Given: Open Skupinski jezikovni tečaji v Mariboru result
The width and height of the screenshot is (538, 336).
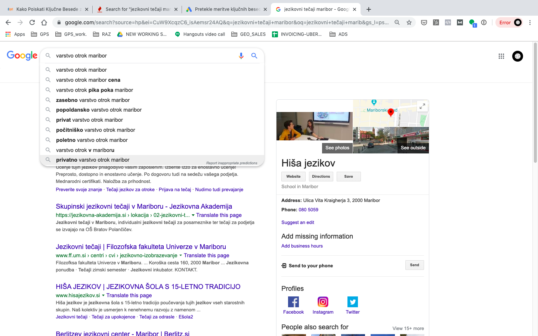Looking at the screenshot, I should coord(144,206).
